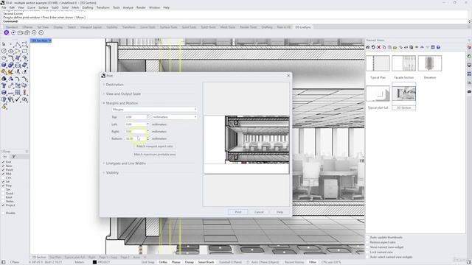
Task: Click the Left margin input field
Action: click(136, 124)
